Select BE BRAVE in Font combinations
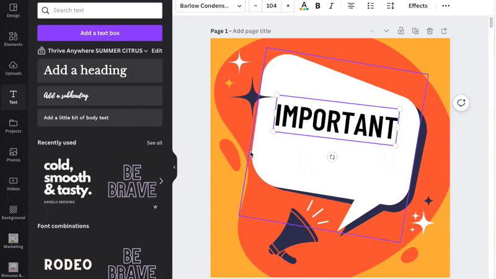The image size is (496, 279). tap(132, 263)
